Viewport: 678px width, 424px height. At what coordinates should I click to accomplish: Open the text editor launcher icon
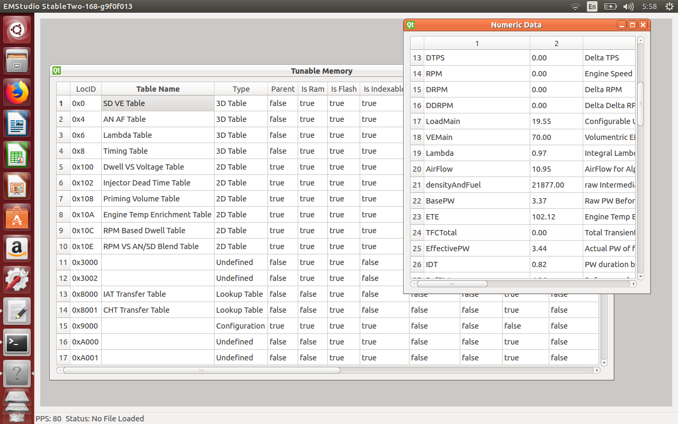17,312
